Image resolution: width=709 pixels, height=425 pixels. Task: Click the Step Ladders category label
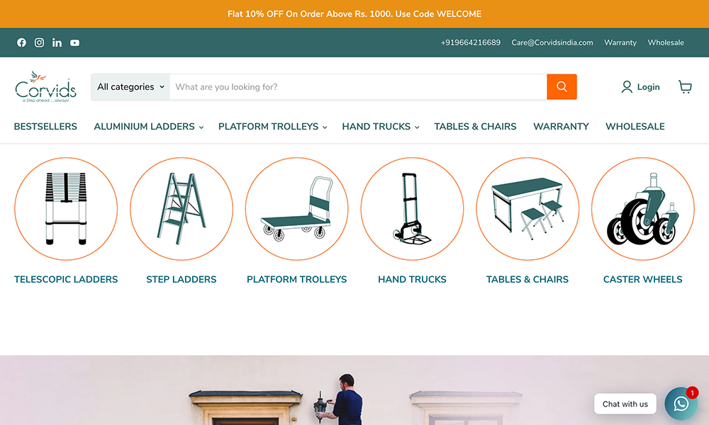(182, 279)
